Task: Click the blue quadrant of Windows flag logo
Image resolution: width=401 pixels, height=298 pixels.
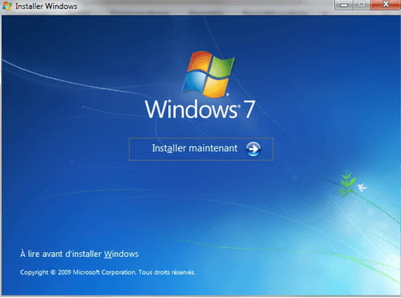Action: click(x=193, y=81)
